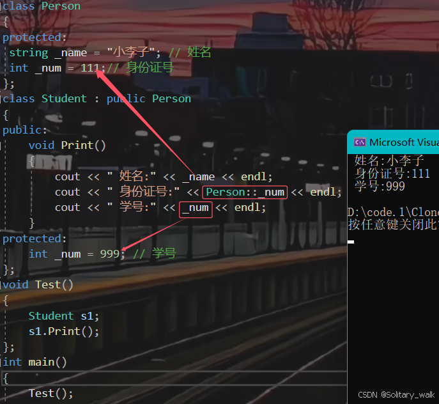Click the 'int main()' function line

tap(35, 362)
